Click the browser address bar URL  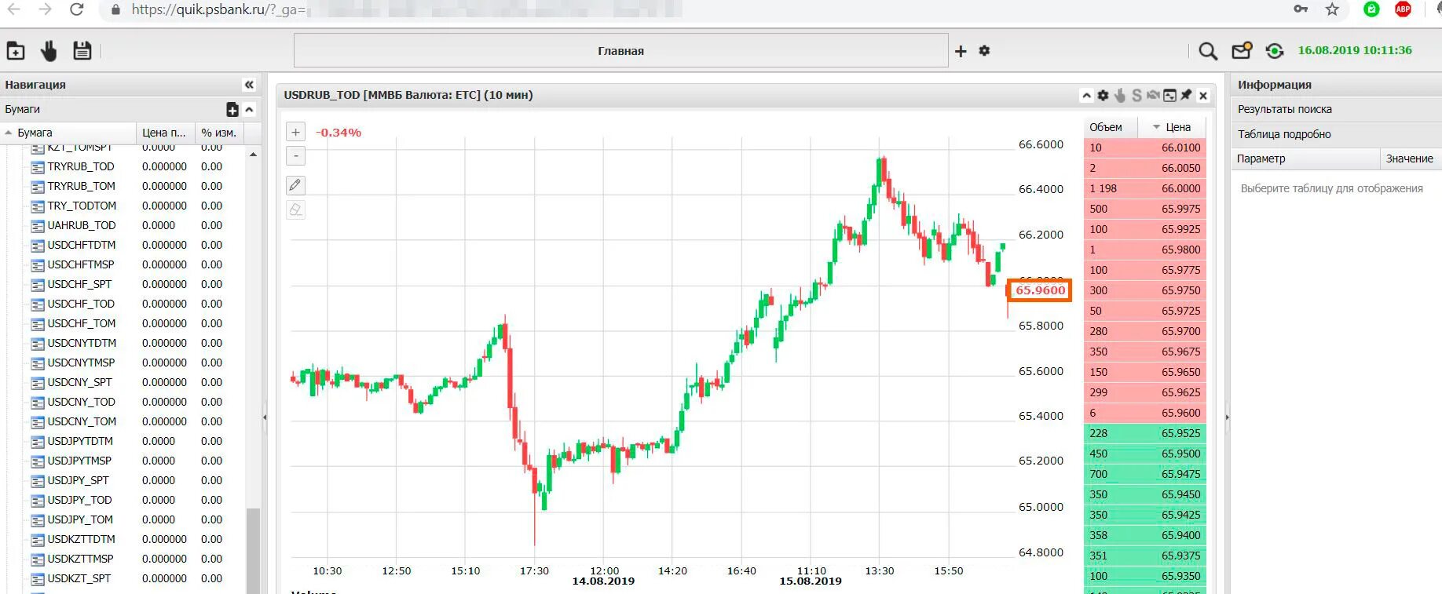click(218, 9)
